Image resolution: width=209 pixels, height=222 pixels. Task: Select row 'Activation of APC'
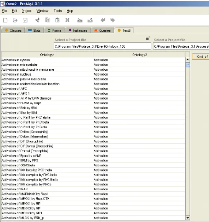[x=93, y=89]
